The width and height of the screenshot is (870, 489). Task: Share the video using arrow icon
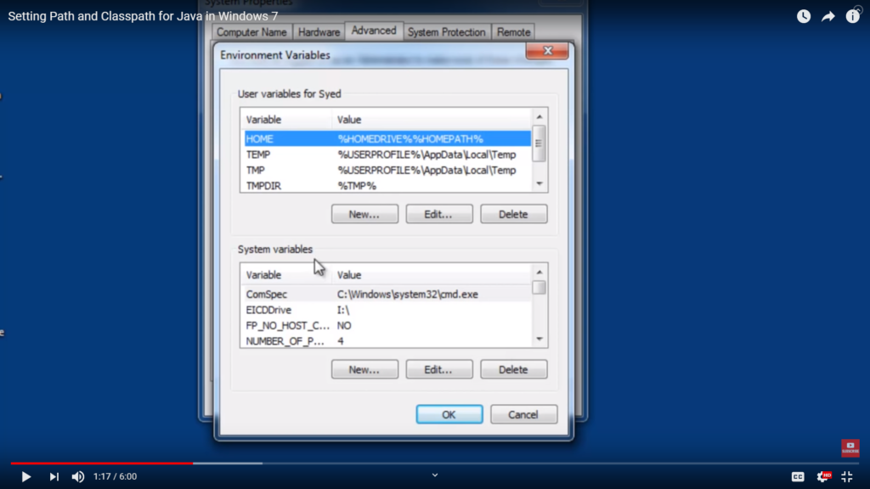[x=828, y=16]
